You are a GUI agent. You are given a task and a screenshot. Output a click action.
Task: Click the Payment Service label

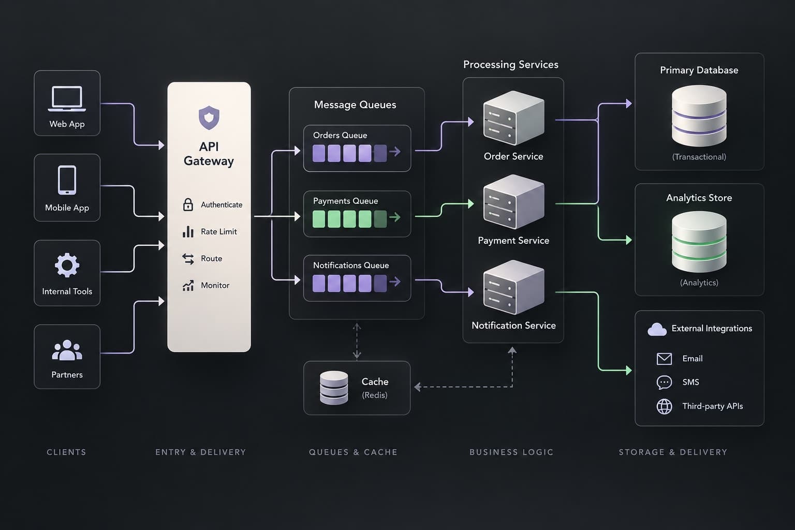pos(513,240)
